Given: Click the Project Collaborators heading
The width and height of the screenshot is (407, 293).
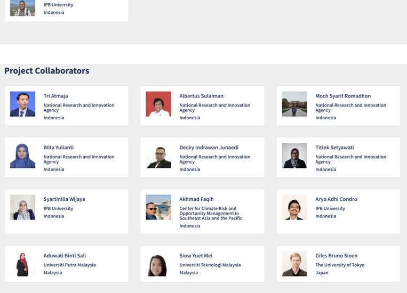Looking at the screenshot, I should click(x=47, y=71).
